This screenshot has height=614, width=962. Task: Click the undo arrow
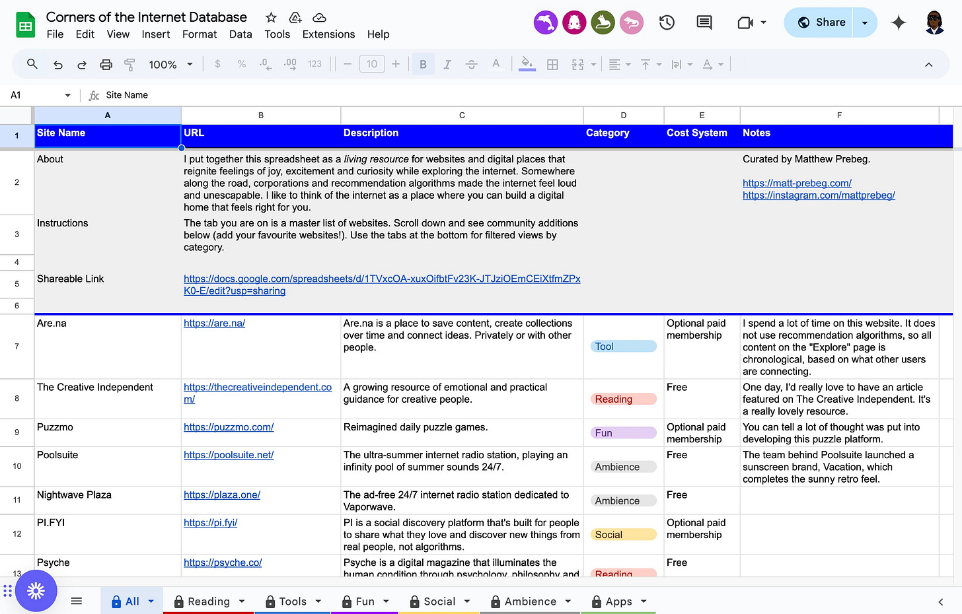click(58, 65)
